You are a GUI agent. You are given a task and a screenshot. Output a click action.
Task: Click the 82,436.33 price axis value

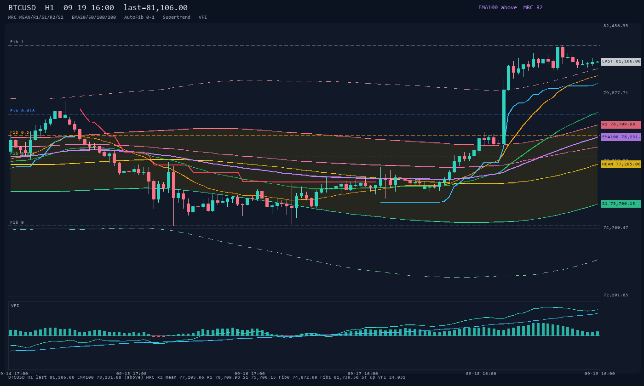coord(615,26)
